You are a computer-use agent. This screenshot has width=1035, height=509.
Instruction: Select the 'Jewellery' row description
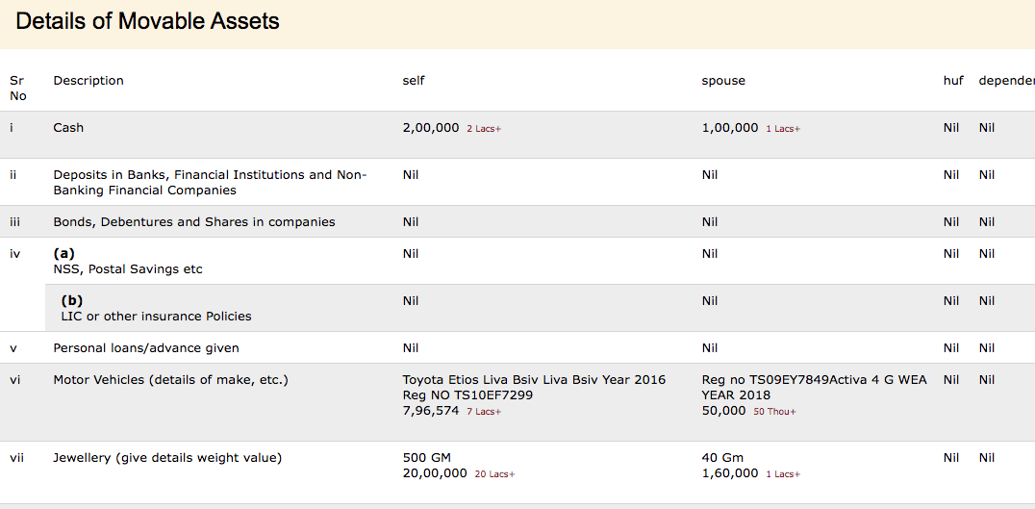(x=167, y=458)
